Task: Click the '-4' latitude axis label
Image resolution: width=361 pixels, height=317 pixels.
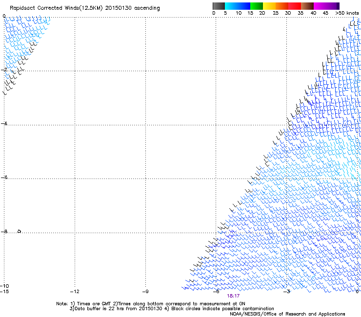Action: tap(4, 123)
